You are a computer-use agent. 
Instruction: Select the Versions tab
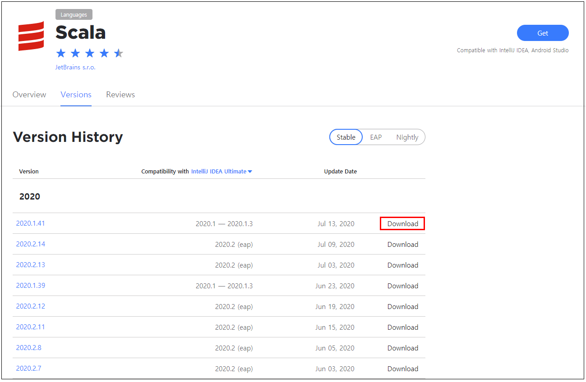click(x=76, y=95)
